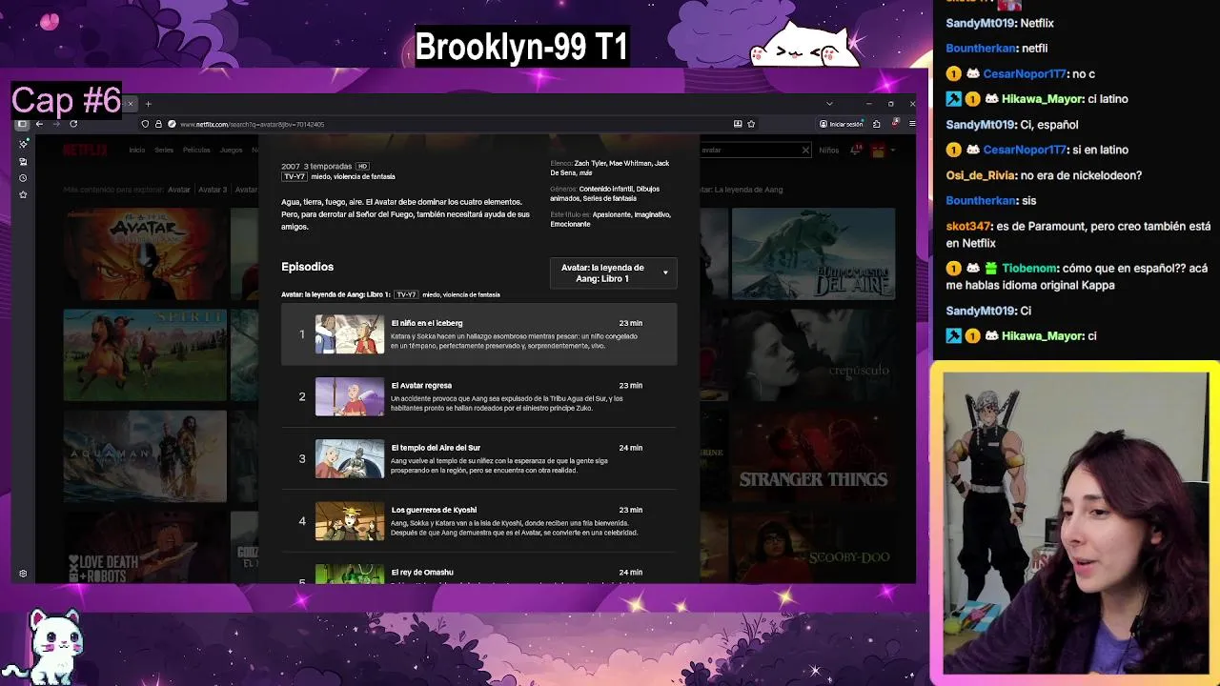Click the chat username SandyMt019 in the top message

pyautogui.click(x=981, y=23)
